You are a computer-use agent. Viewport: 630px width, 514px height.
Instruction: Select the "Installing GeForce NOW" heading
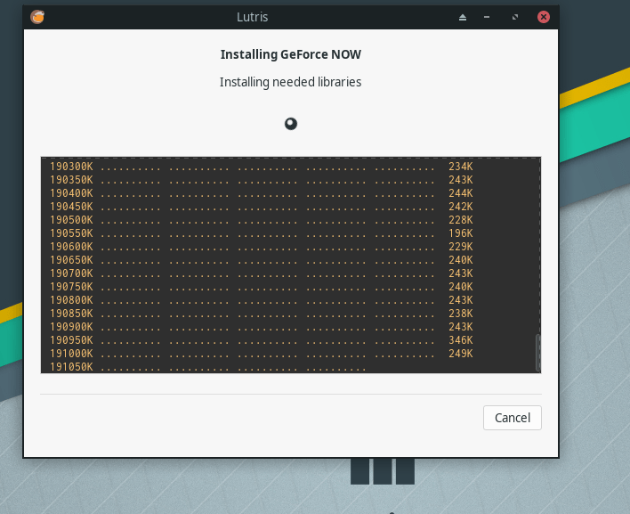click(290, 54)
